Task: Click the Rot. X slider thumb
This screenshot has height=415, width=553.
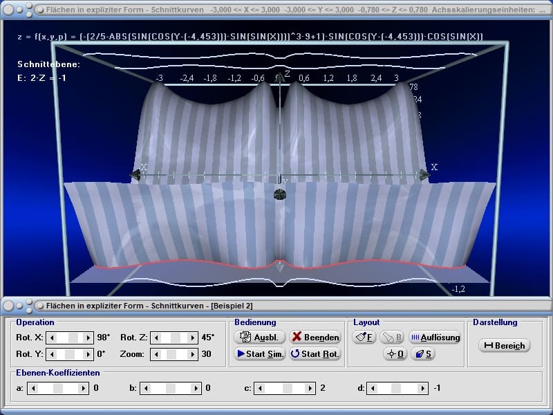Action: point(73,338)
